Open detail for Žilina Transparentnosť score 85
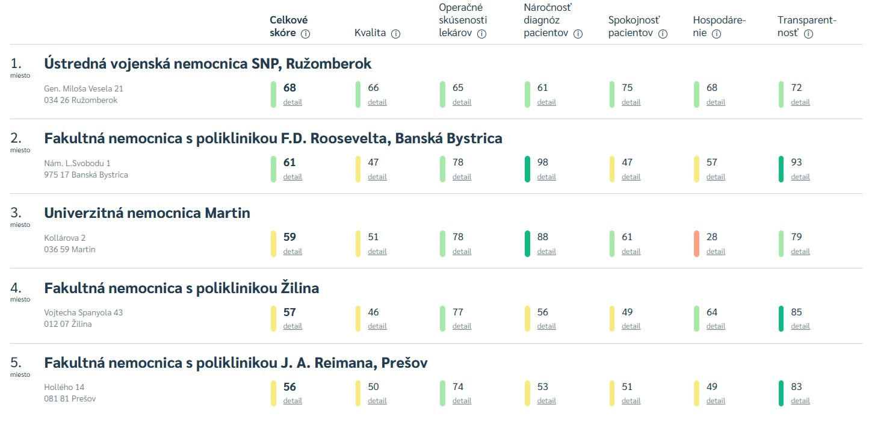 point(800,326)
